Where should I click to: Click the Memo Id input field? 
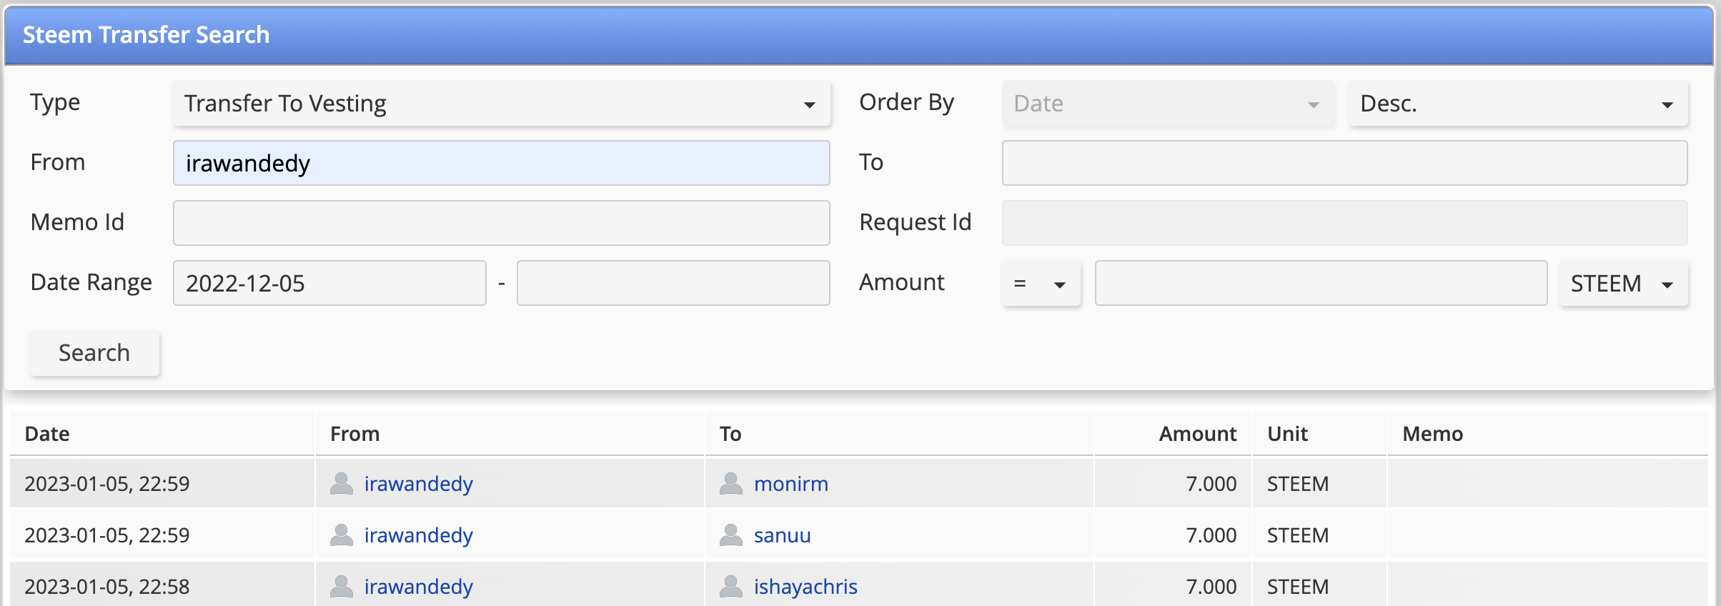[x=501, y=223]
